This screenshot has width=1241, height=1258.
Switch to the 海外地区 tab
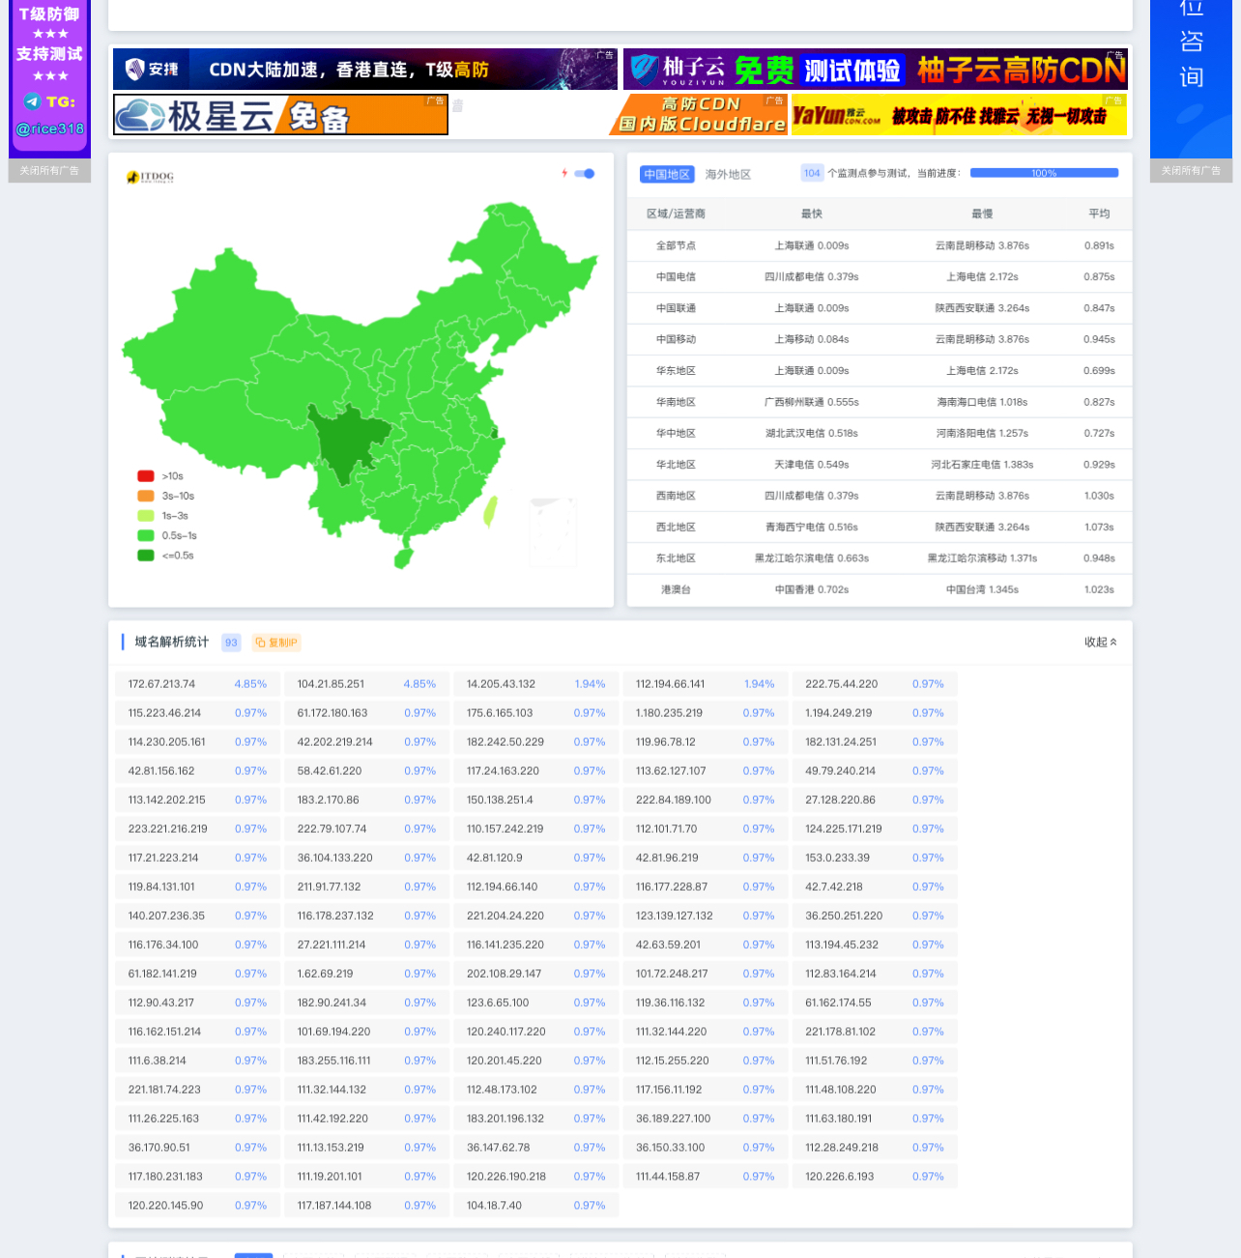point(728,174)
